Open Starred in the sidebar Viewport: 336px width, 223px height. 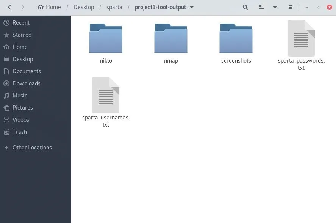pos(35,35)
